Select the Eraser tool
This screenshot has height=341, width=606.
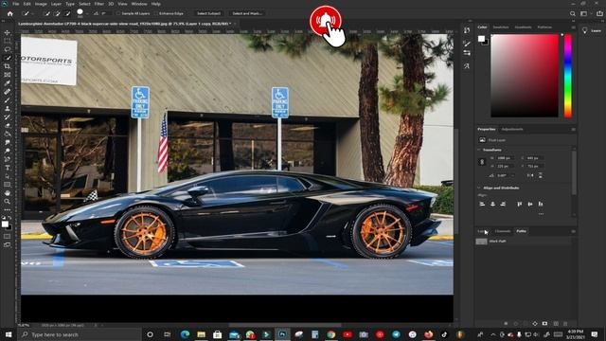pyautogui.click(x=7, y=126)
